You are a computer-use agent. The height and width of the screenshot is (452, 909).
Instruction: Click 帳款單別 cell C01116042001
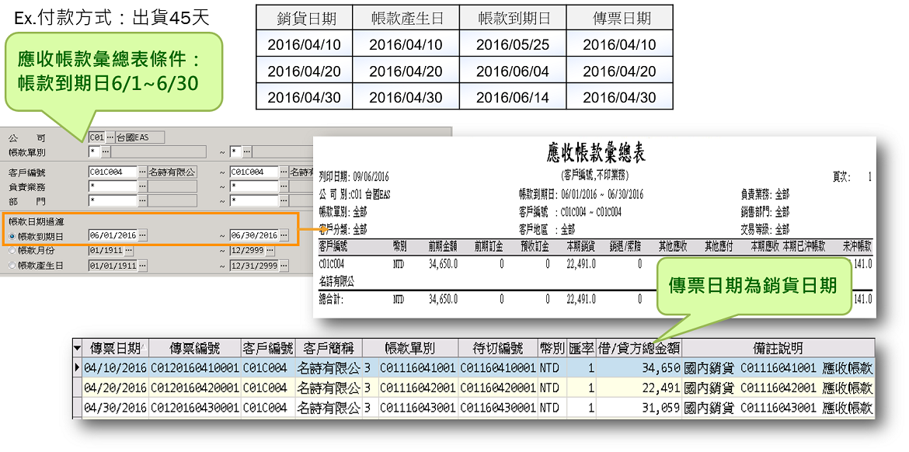click(x=417, y=388)
